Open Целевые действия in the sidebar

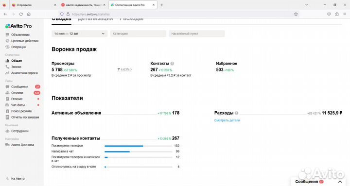[x=25, y=41]
